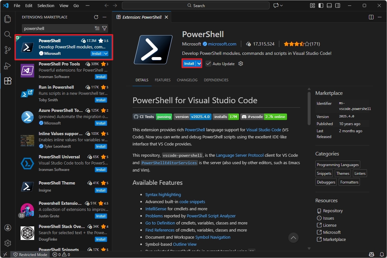Image resolution: width=387 pixels, height=258 pixels.
Task: Expand the Install dropdown arrow in extension header
Action: [x=199, y=64]
